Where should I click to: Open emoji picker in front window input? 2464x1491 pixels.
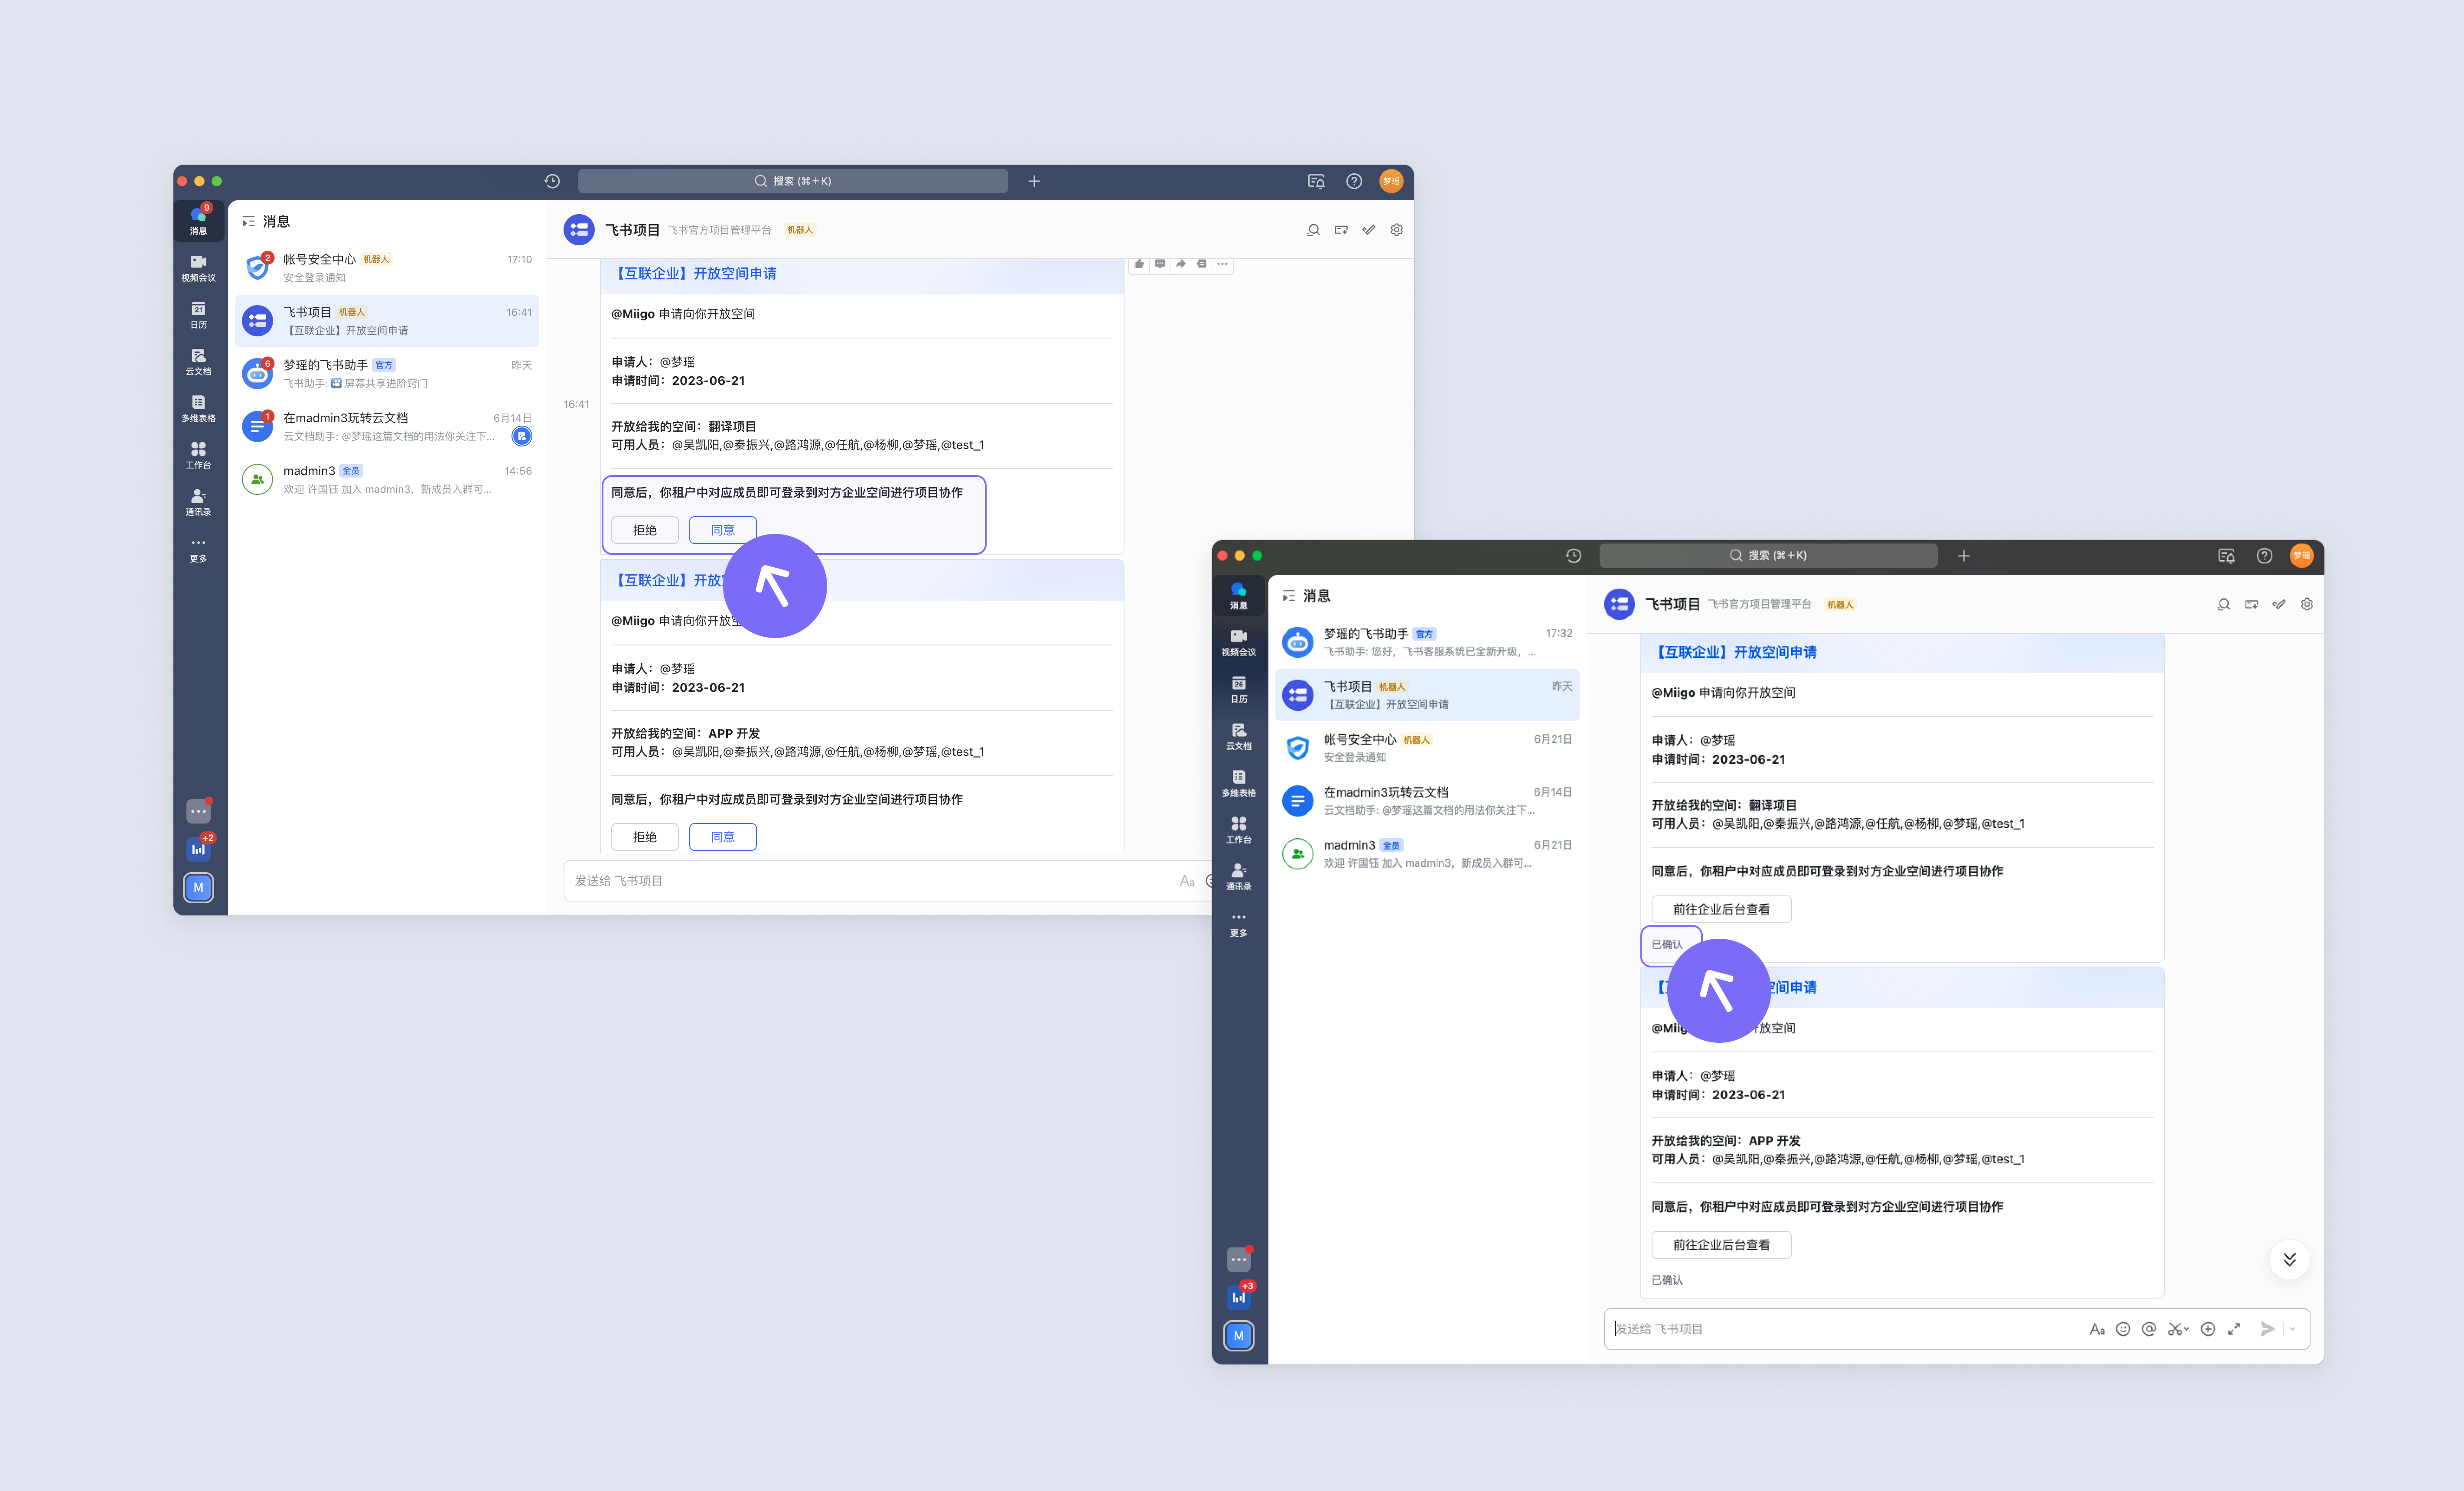[x=2123, y=1329]
